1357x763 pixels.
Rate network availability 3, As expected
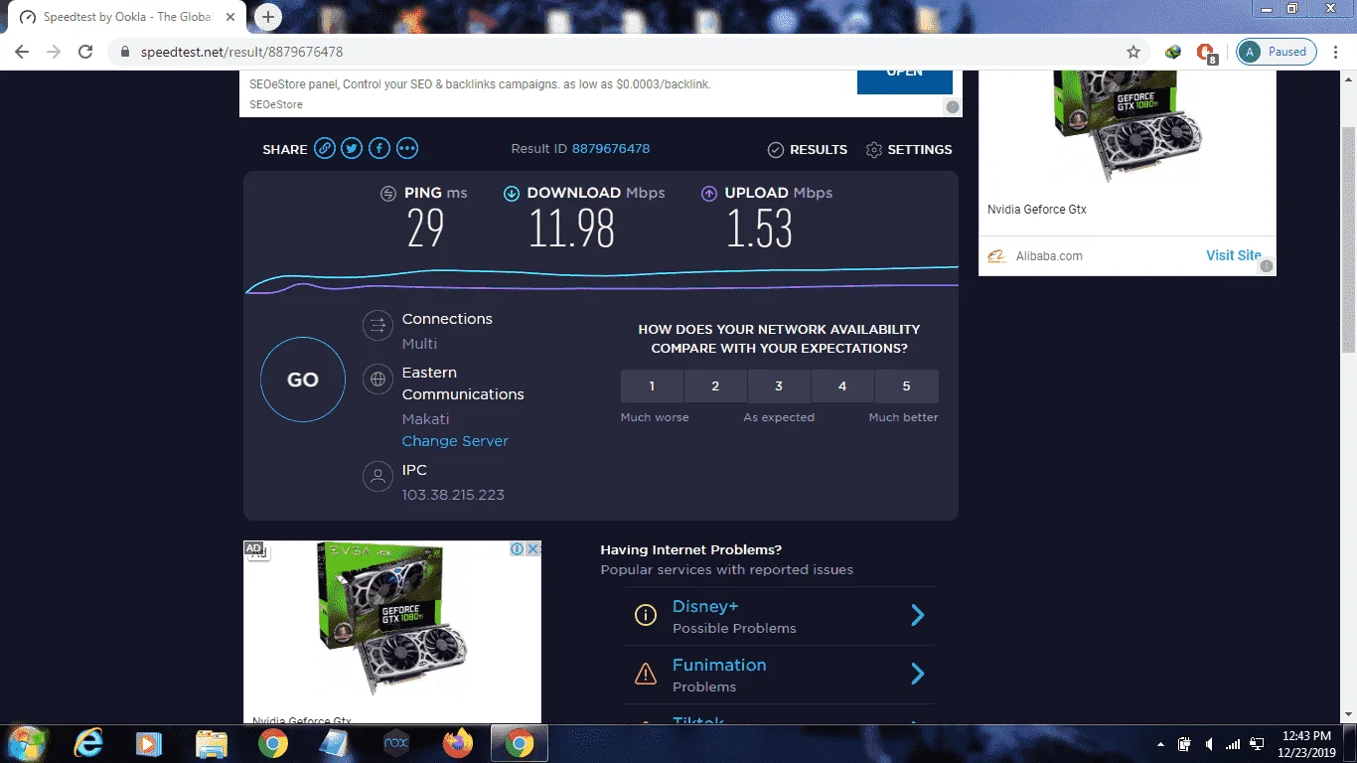(x=779, y=385)
